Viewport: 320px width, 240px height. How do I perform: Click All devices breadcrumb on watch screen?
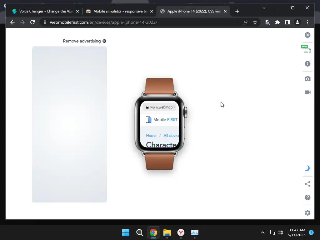coord(171,136)
